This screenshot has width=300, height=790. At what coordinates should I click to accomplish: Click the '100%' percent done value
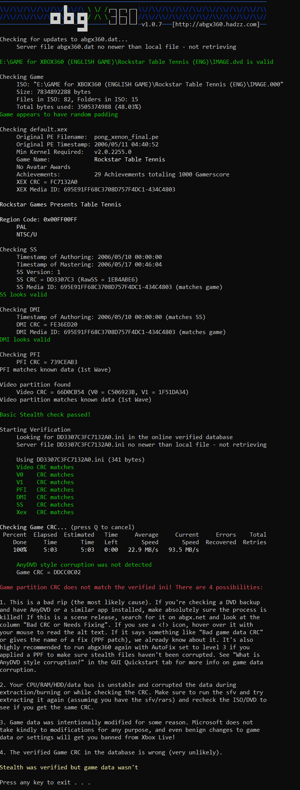tap(20, 550)
